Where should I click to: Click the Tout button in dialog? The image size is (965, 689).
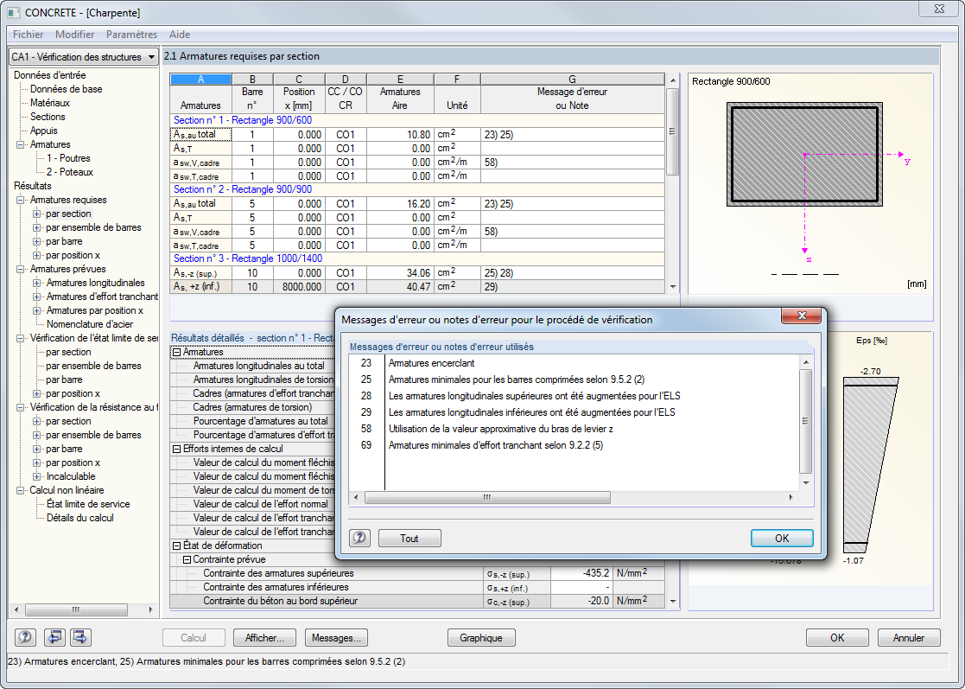click(409, 539)
